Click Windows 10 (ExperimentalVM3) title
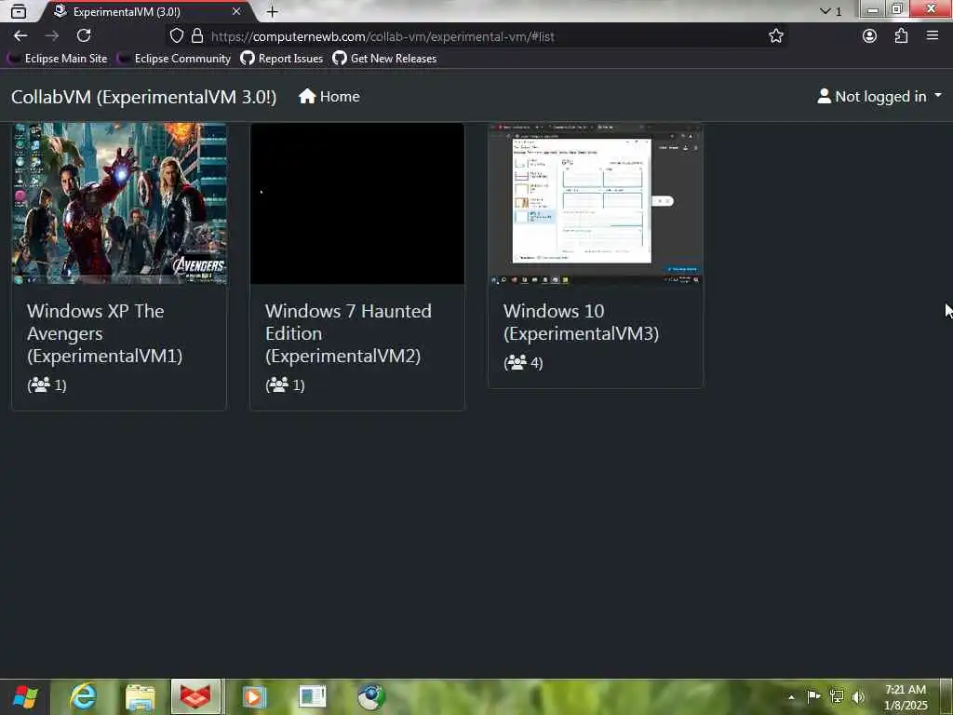This screenshot has height=715, width=953. (581, 322)
